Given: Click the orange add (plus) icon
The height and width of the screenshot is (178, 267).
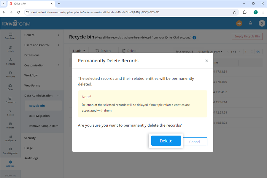Looking at the screenshot, I should (239, 23).
